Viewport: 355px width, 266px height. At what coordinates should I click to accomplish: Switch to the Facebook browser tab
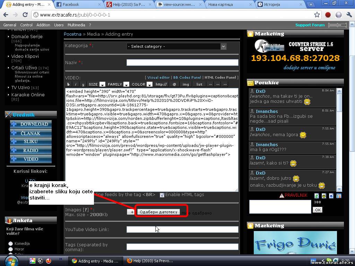pos(79,5)
